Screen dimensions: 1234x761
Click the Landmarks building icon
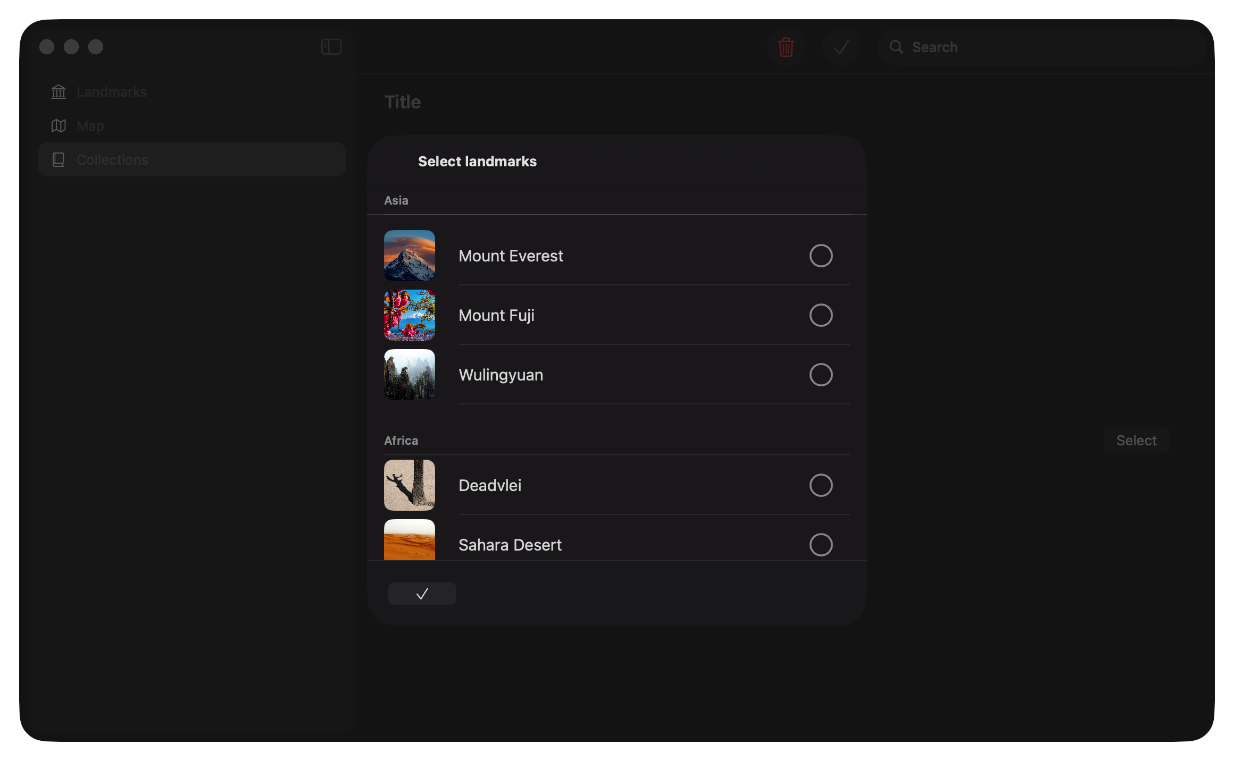click(59, 92)
